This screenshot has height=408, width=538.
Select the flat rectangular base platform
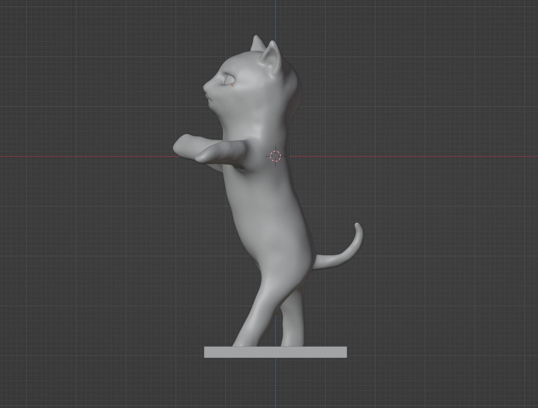[275, 352]
